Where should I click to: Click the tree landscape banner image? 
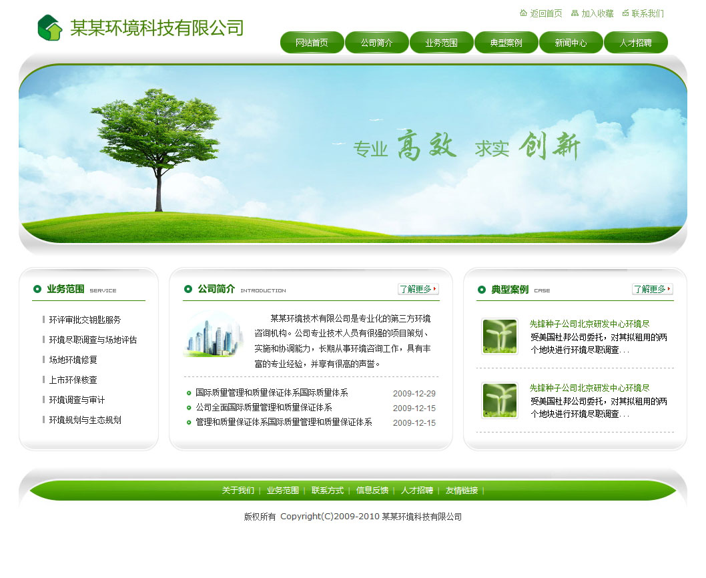[x=352, y=154]
